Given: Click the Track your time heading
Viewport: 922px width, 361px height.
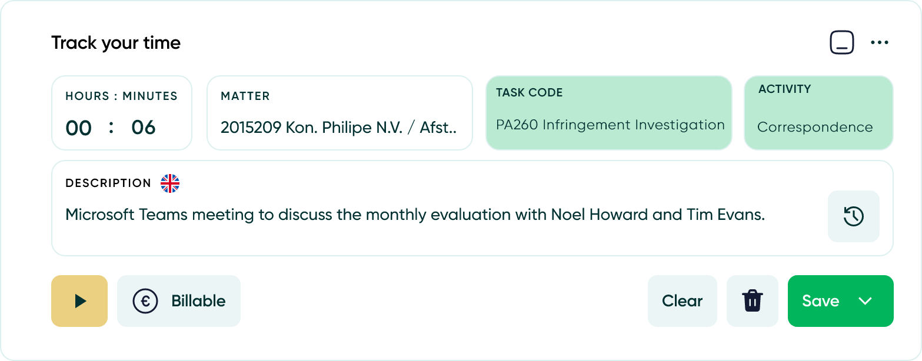Looking at the screenshot, I should tap(116, 43).
